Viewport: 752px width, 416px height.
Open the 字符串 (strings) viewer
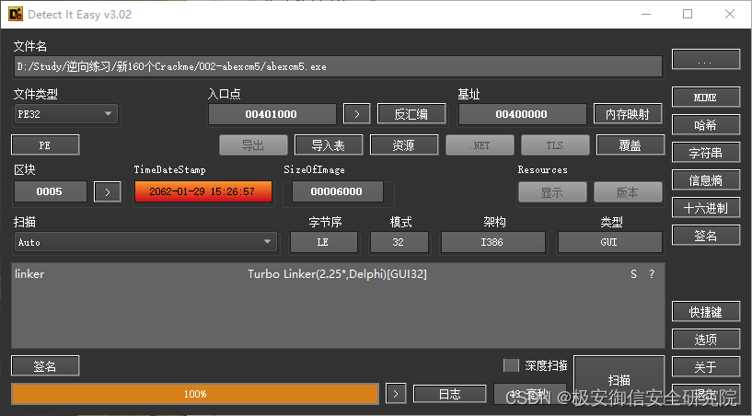[x=705, y=153]
